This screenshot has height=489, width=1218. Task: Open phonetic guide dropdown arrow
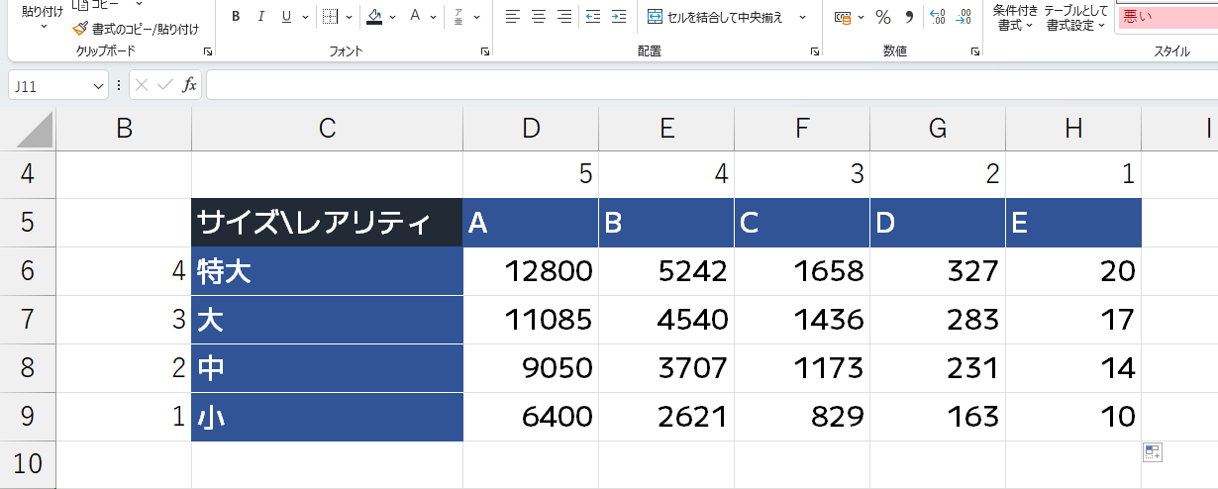(x=477, y=16)
